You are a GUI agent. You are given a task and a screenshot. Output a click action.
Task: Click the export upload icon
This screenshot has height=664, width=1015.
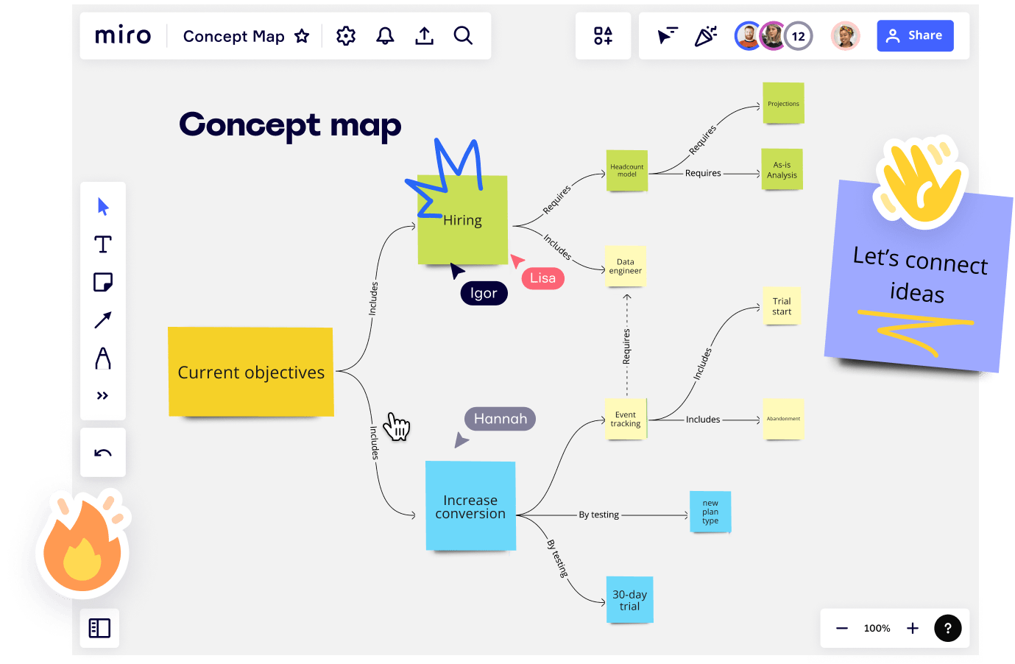(425, 35)
